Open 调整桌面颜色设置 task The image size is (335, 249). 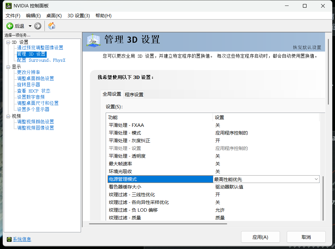35,78
